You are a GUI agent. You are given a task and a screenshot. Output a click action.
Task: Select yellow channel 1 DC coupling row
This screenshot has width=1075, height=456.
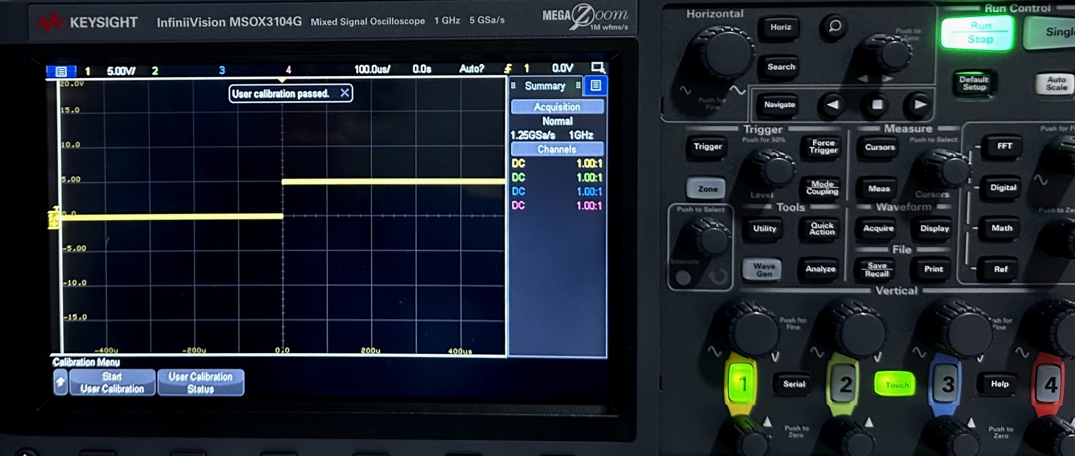coord(557,163)
